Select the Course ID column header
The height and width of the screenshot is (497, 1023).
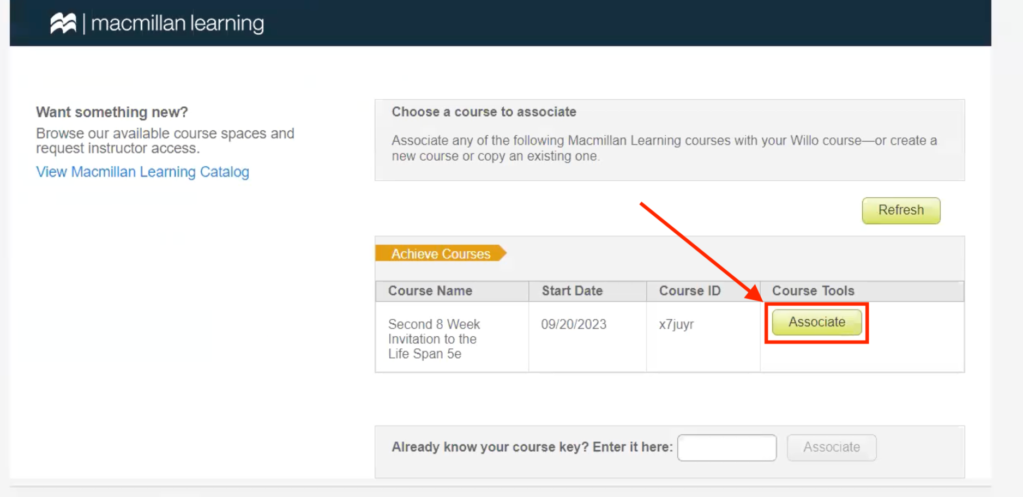pos(689,290)
